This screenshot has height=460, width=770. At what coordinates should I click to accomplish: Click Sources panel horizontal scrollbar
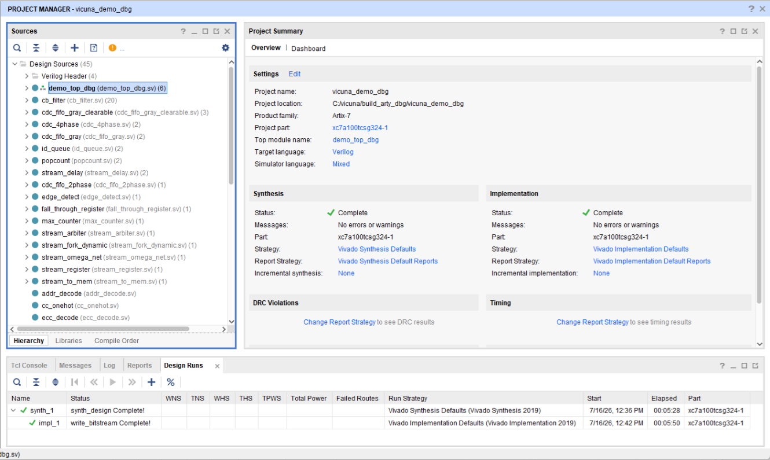click(x=102, y=329)
